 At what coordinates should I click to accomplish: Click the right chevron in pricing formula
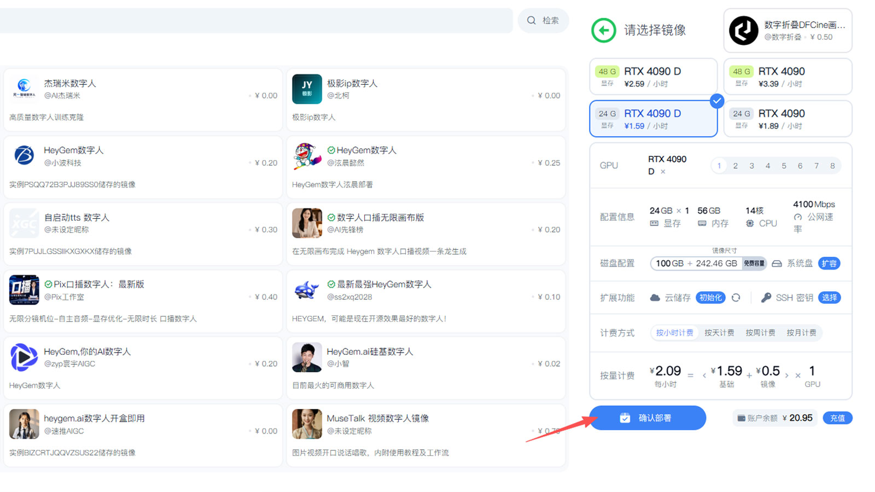point(786,376)
